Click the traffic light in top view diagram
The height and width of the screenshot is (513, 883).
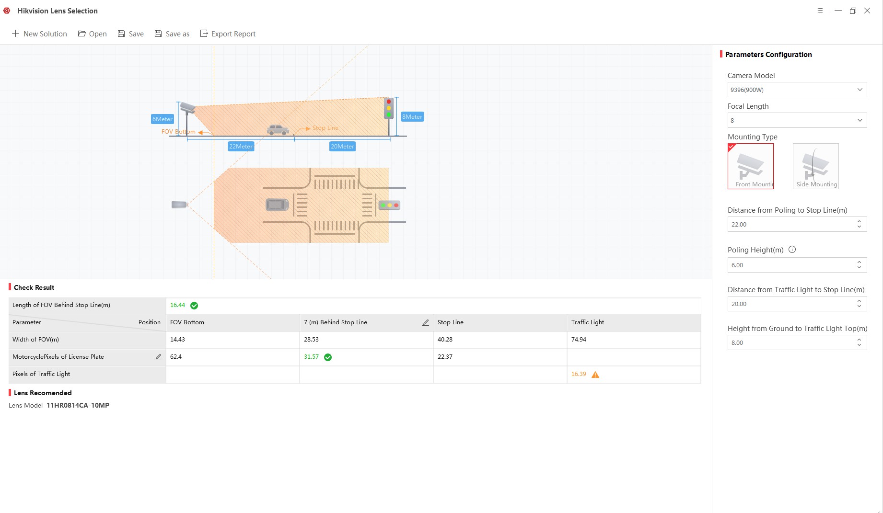coord(389,205)
